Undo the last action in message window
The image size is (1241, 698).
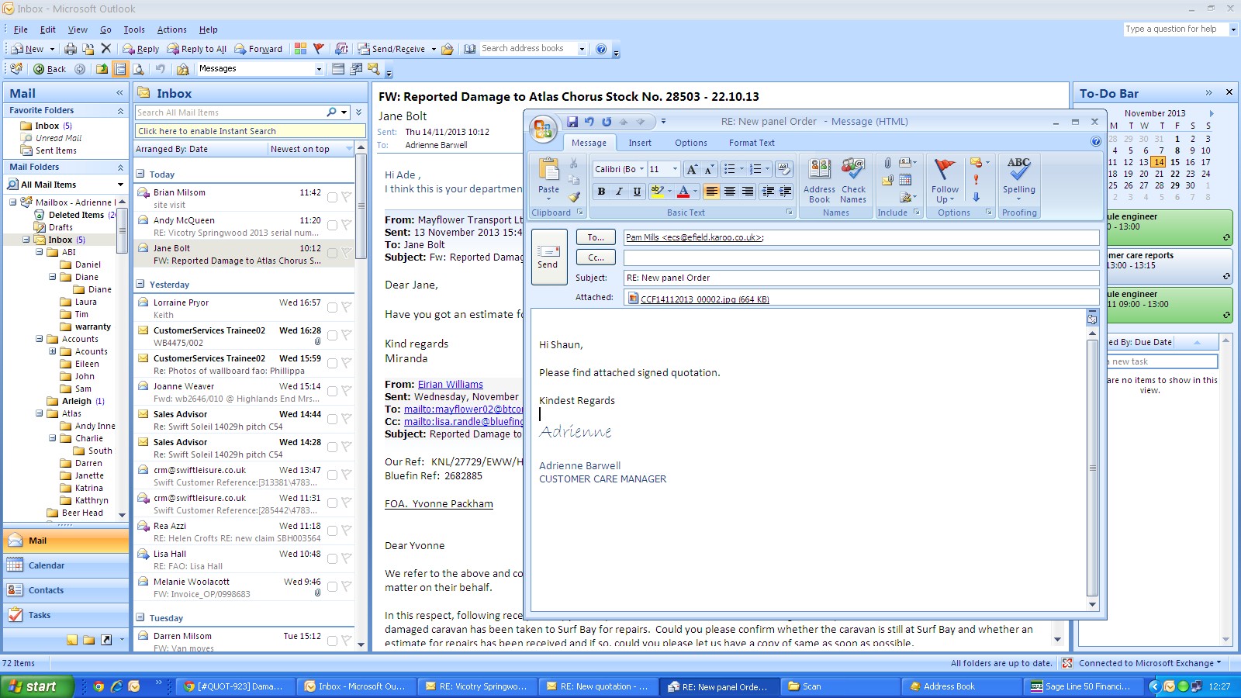click(x=589, y=122)
